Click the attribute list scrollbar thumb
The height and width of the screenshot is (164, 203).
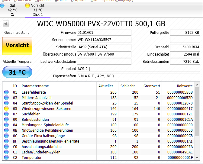(x=197, y=112)
